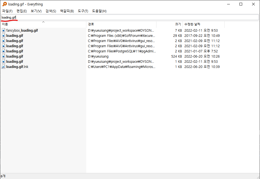Image resolution: width=260 pixels, height=179 pixels.
Task: Click the file icon of the 29 KB loading.gif
Action: coord(4,35)
